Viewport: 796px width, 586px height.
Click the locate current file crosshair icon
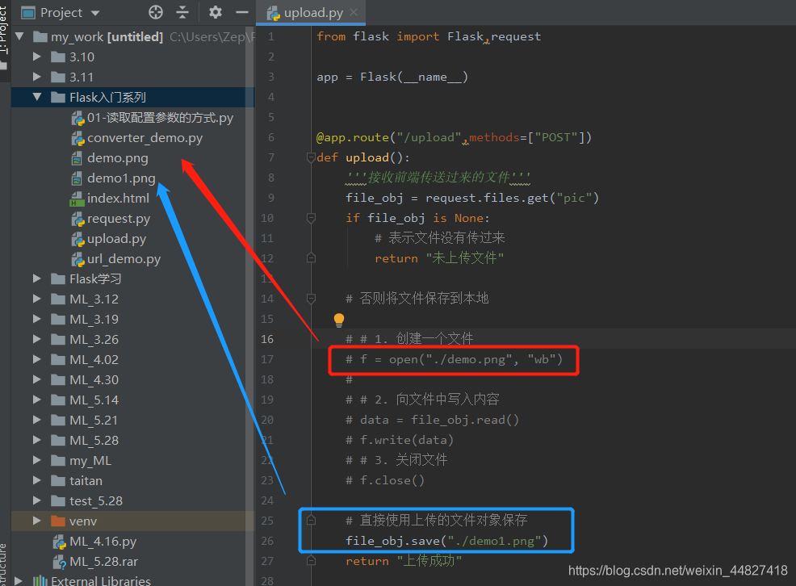pos(155,12)
